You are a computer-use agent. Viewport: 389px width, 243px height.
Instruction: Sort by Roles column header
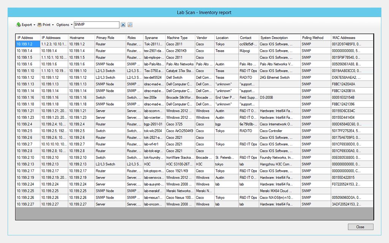click(134, 38)
